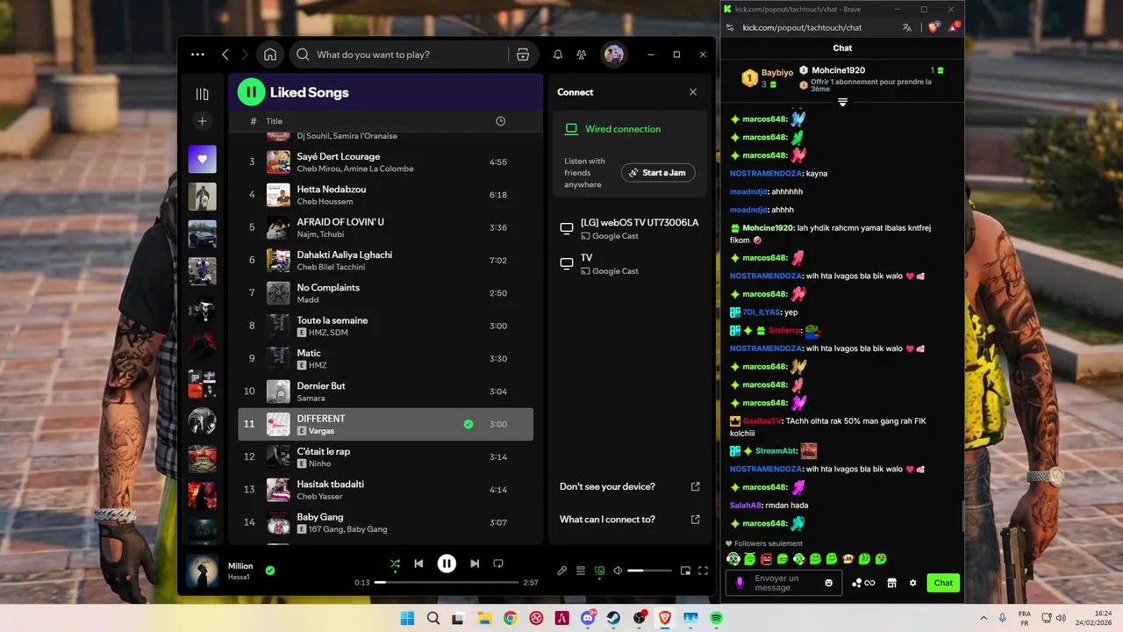Screen dimensions: 1123x632
Task: Close the Connect panel
Action: pos(693,92)
